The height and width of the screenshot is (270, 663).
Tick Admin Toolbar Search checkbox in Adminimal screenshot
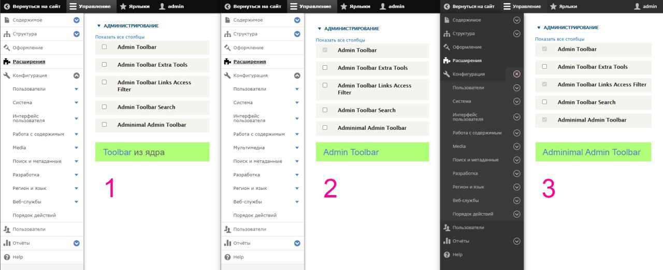pos(544,102)
